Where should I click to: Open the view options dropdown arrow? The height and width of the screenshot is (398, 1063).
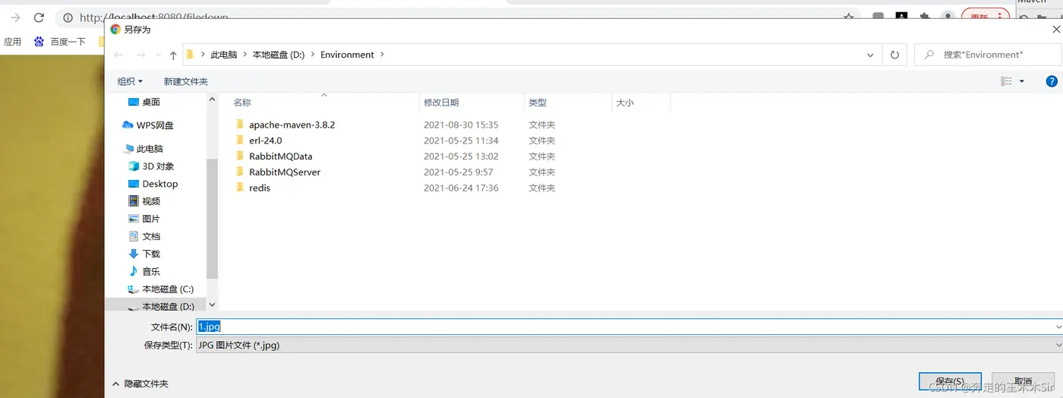(1021, 81)
